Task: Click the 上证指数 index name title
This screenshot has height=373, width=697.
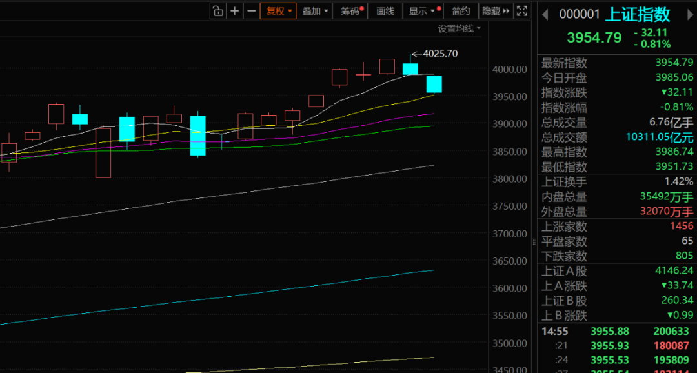Action: (x=637, y=14)
